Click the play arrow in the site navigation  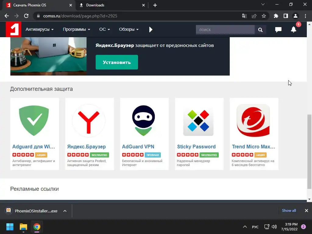point(151,30)
